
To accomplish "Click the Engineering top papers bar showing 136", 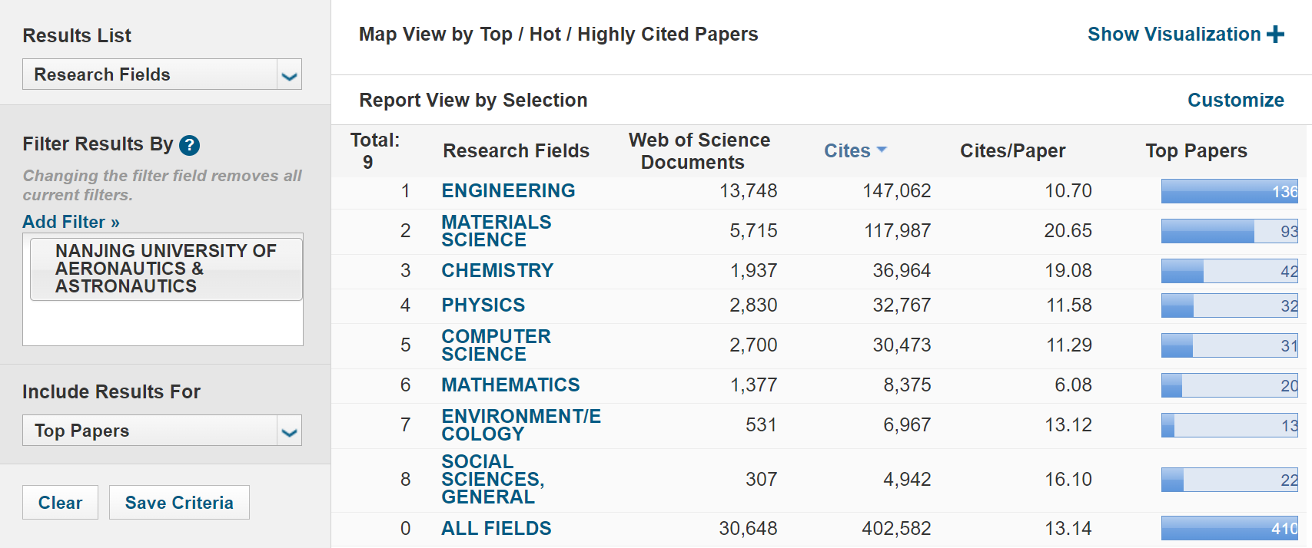I will (x=1229, y=191).
